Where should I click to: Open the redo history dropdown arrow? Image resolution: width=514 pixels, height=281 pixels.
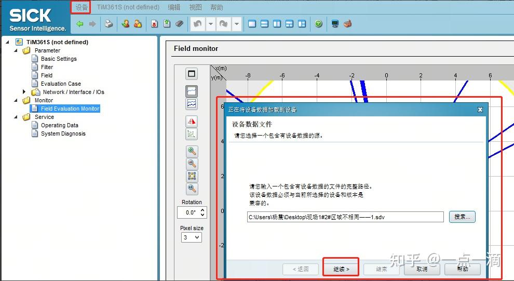[x=237, y=24]
